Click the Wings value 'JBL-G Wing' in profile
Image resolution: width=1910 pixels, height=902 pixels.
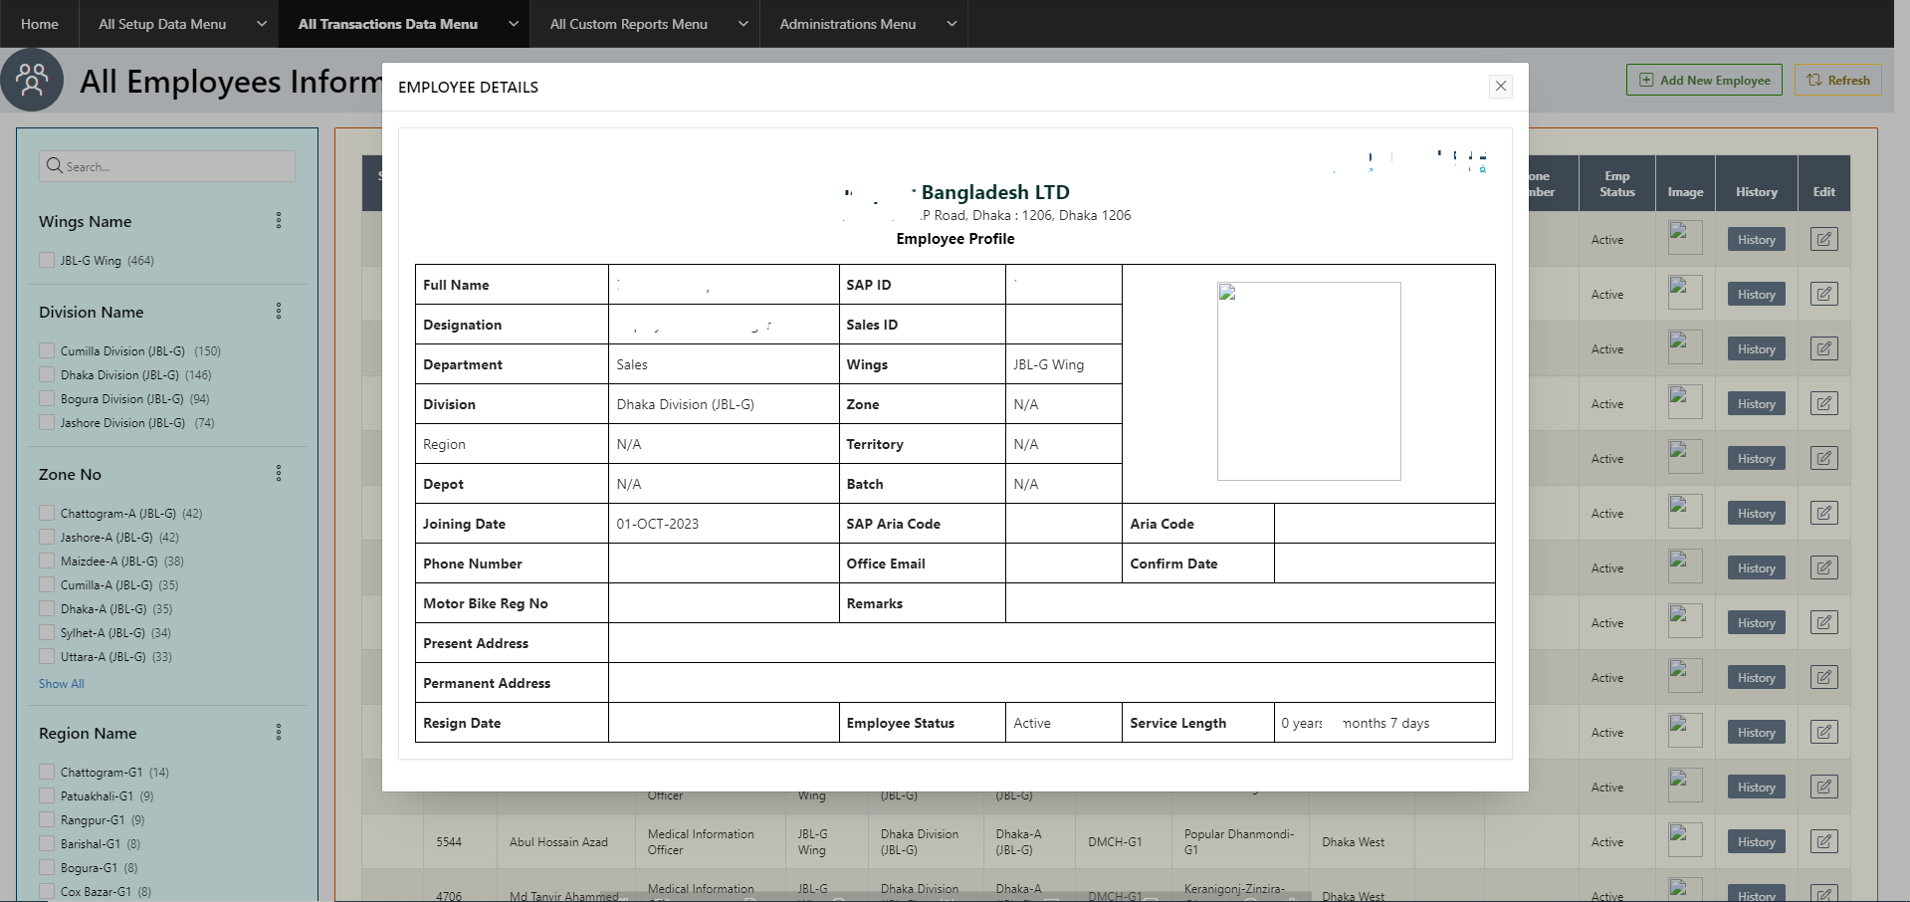click(x=1049, y=364)
